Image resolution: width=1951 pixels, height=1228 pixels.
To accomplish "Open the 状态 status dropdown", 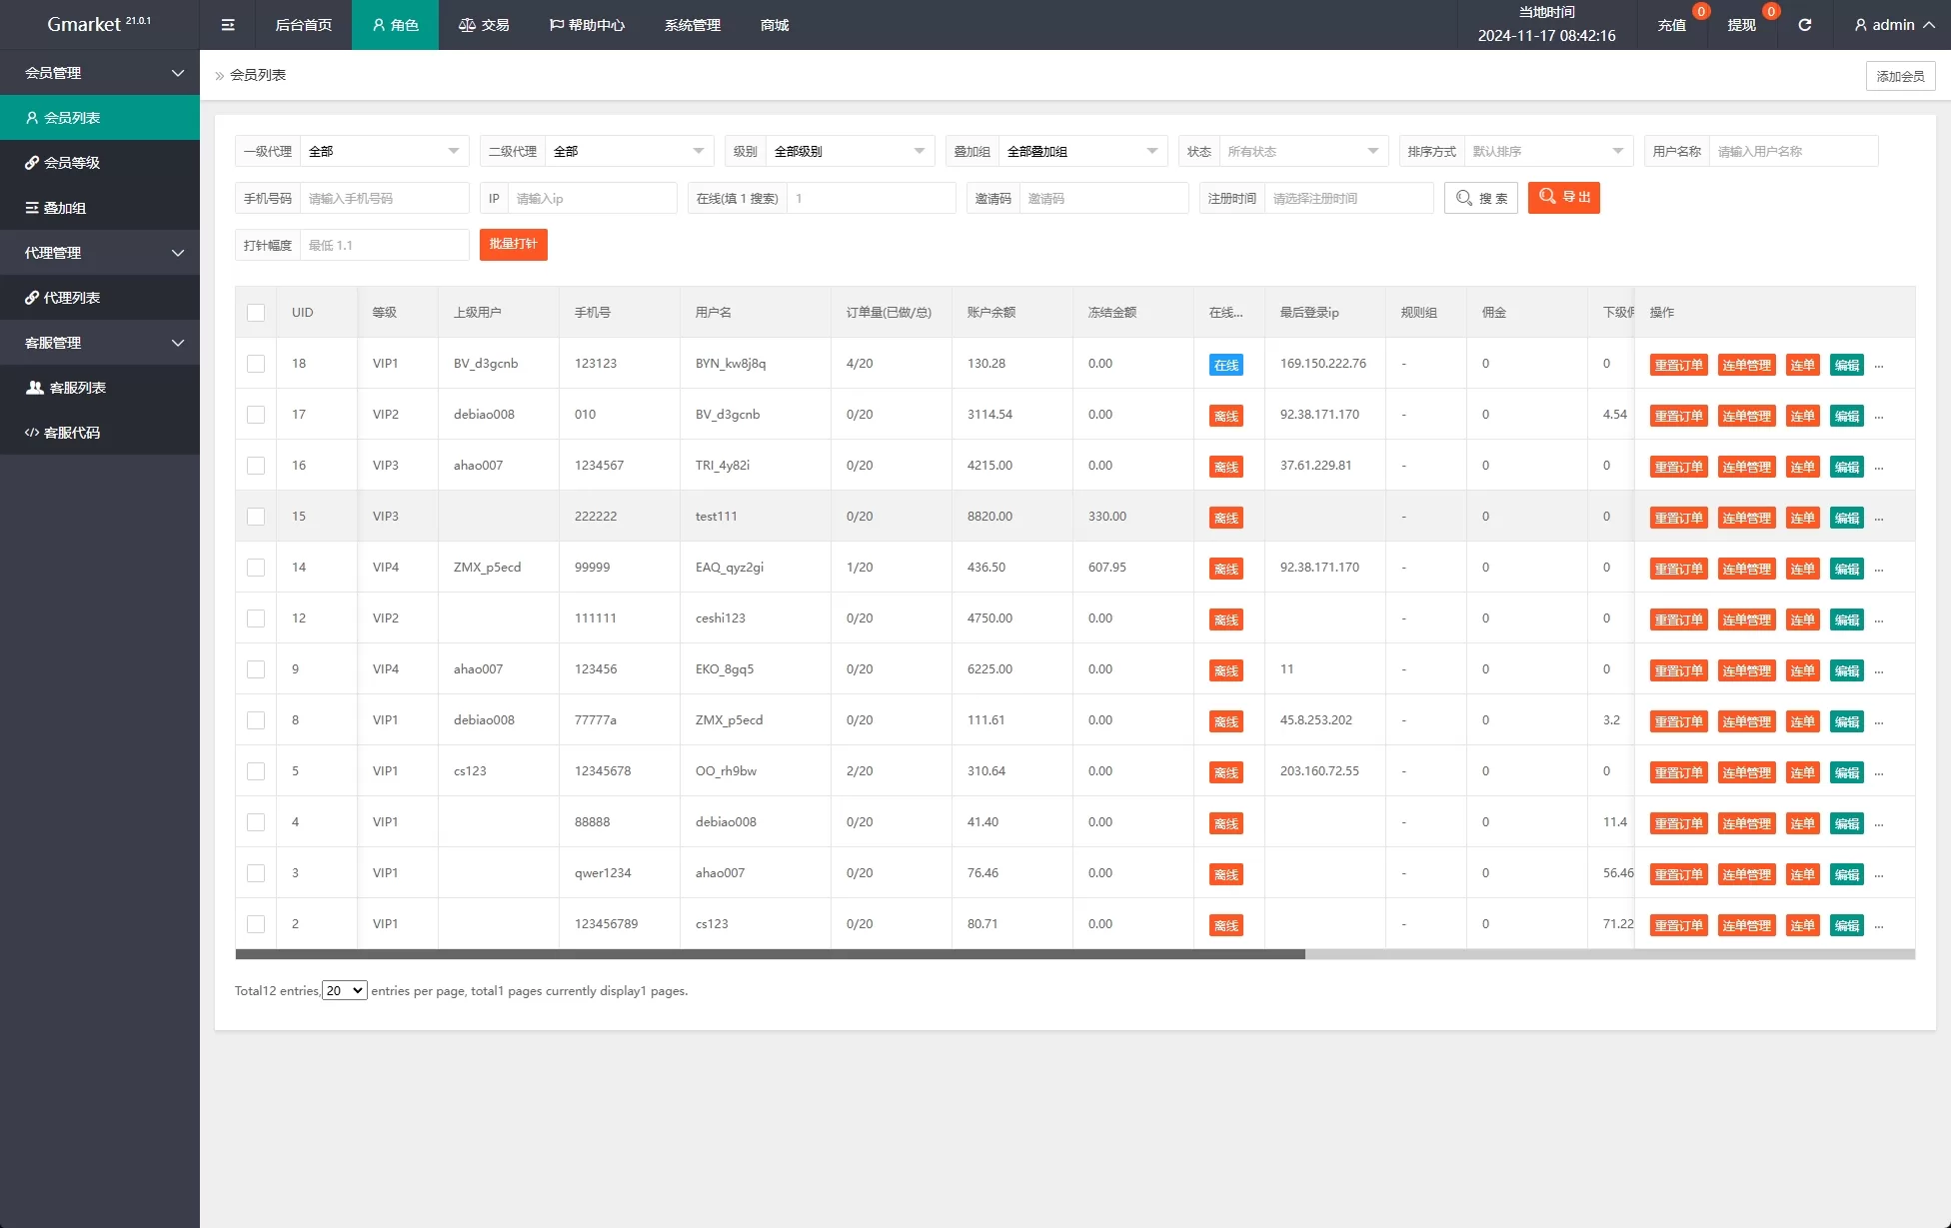I will pos(1302,152).
